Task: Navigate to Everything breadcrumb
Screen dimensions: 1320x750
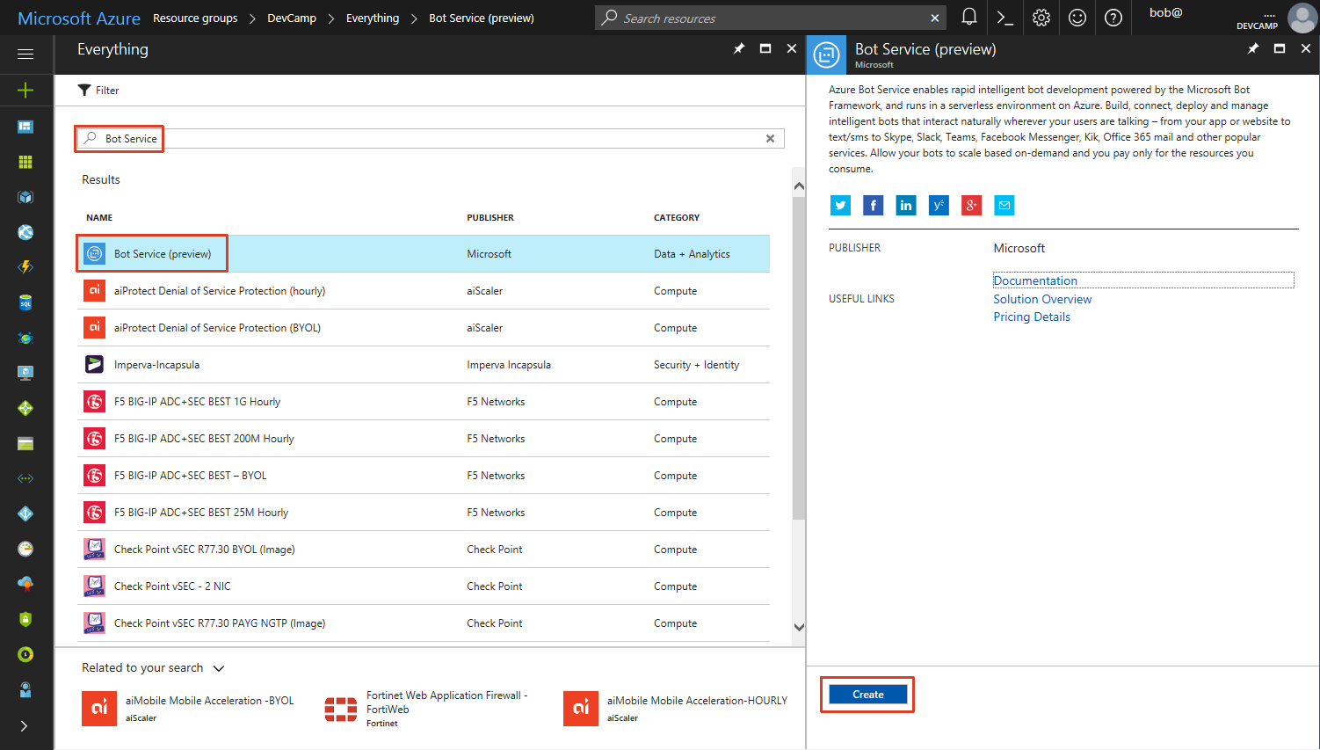Action: point(373,18)
